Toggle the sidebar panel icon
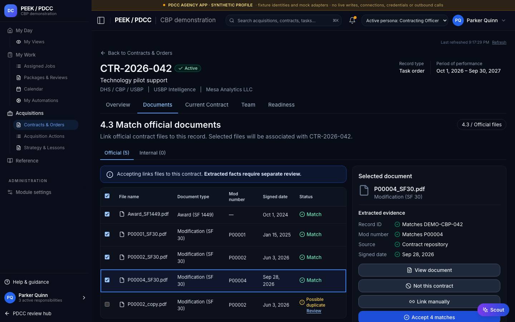The width and height of the screenshot is (515, 322). [x=101, y=20]
